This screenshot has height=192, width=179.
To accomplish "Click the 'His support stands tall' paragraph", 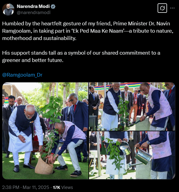I will point(81,56).
